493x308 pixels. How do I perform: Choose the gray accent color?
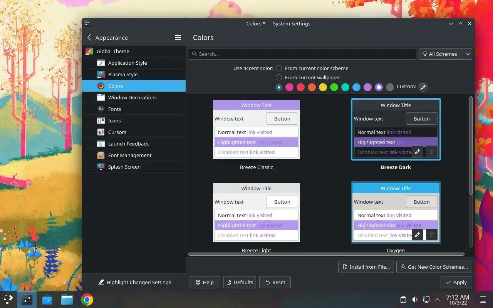pos(390,87)
